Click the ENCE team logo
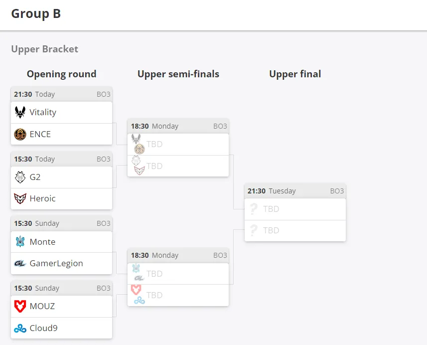 [20, 134]
